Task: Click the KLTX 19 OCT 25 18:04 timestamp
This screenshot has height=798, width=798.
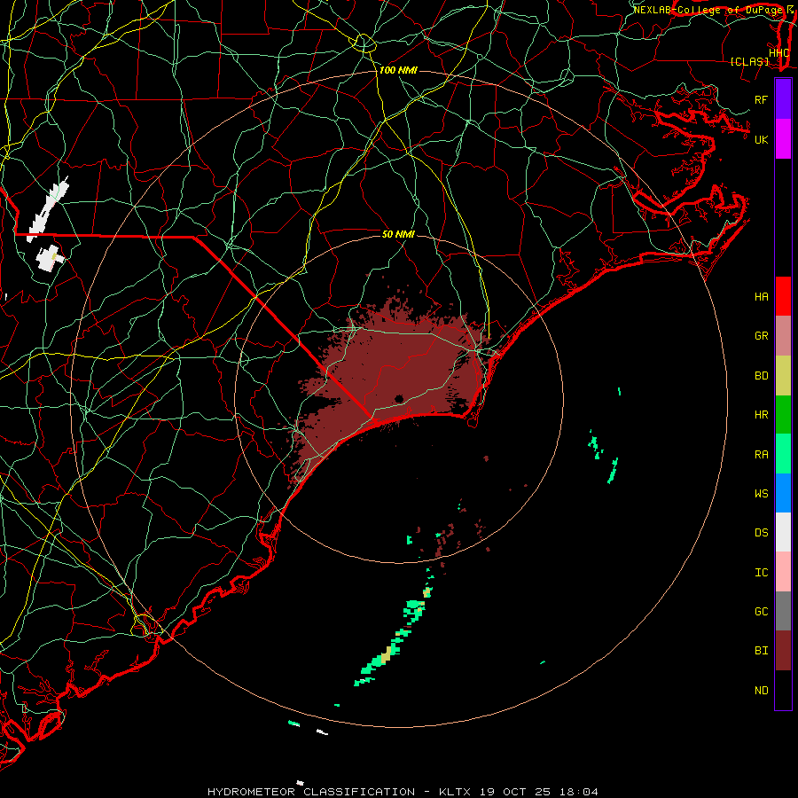Action: 519,792
